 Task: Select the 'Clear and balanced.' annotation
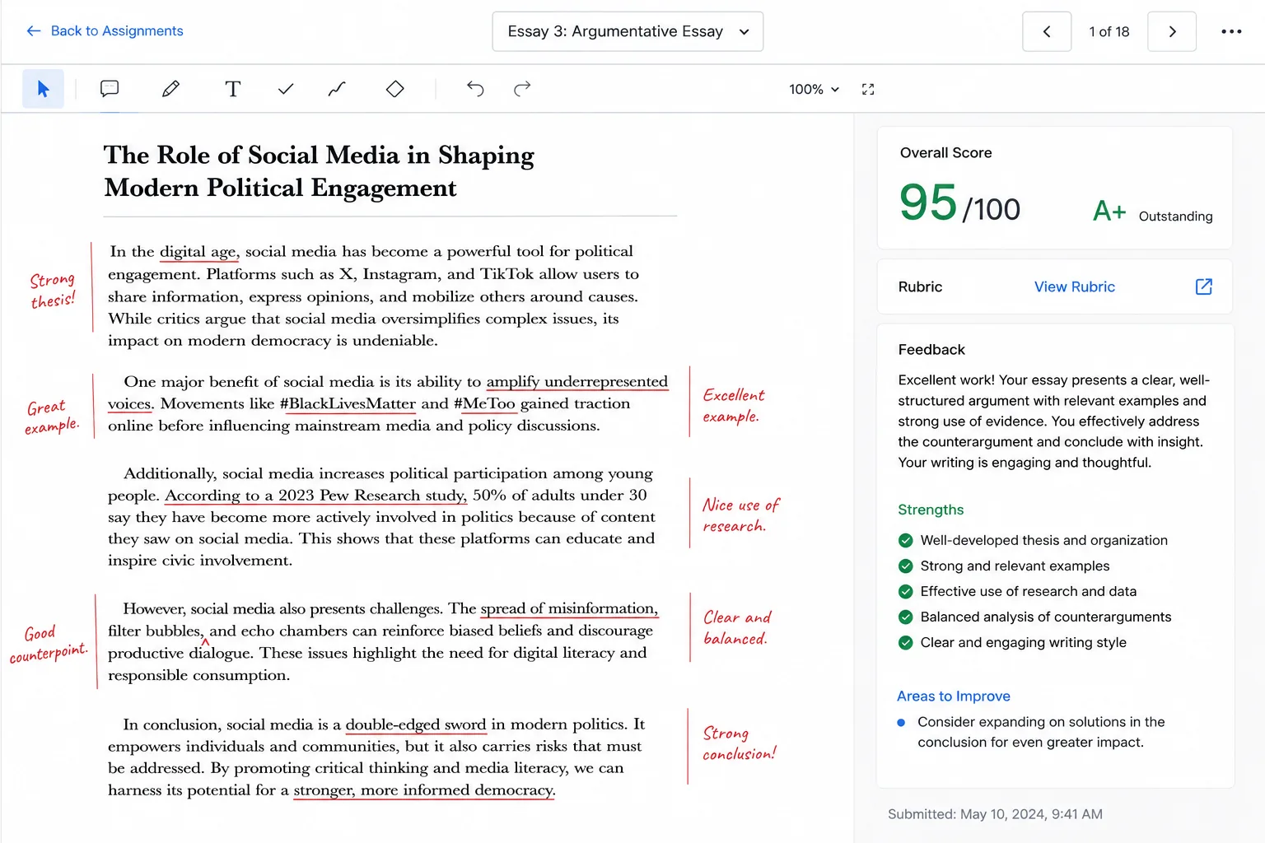point(736,627)
